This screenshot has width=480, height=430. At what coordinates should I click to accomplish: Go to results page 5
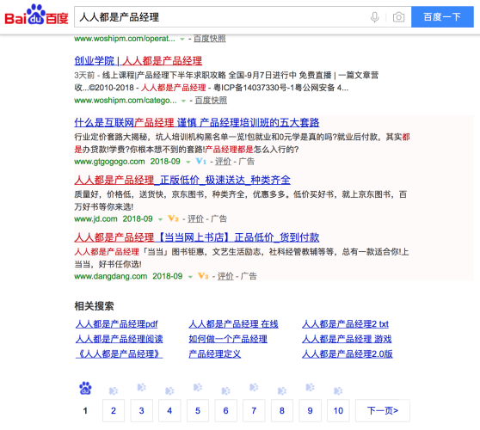(198, 410)
